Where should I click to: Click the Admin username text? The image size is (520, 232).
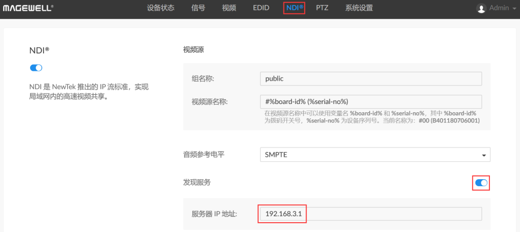(499, 8)
